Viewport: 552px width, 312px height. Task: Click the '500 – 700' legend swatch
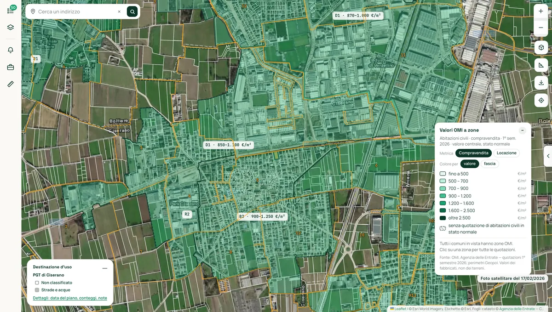click(x=443, y=181)
